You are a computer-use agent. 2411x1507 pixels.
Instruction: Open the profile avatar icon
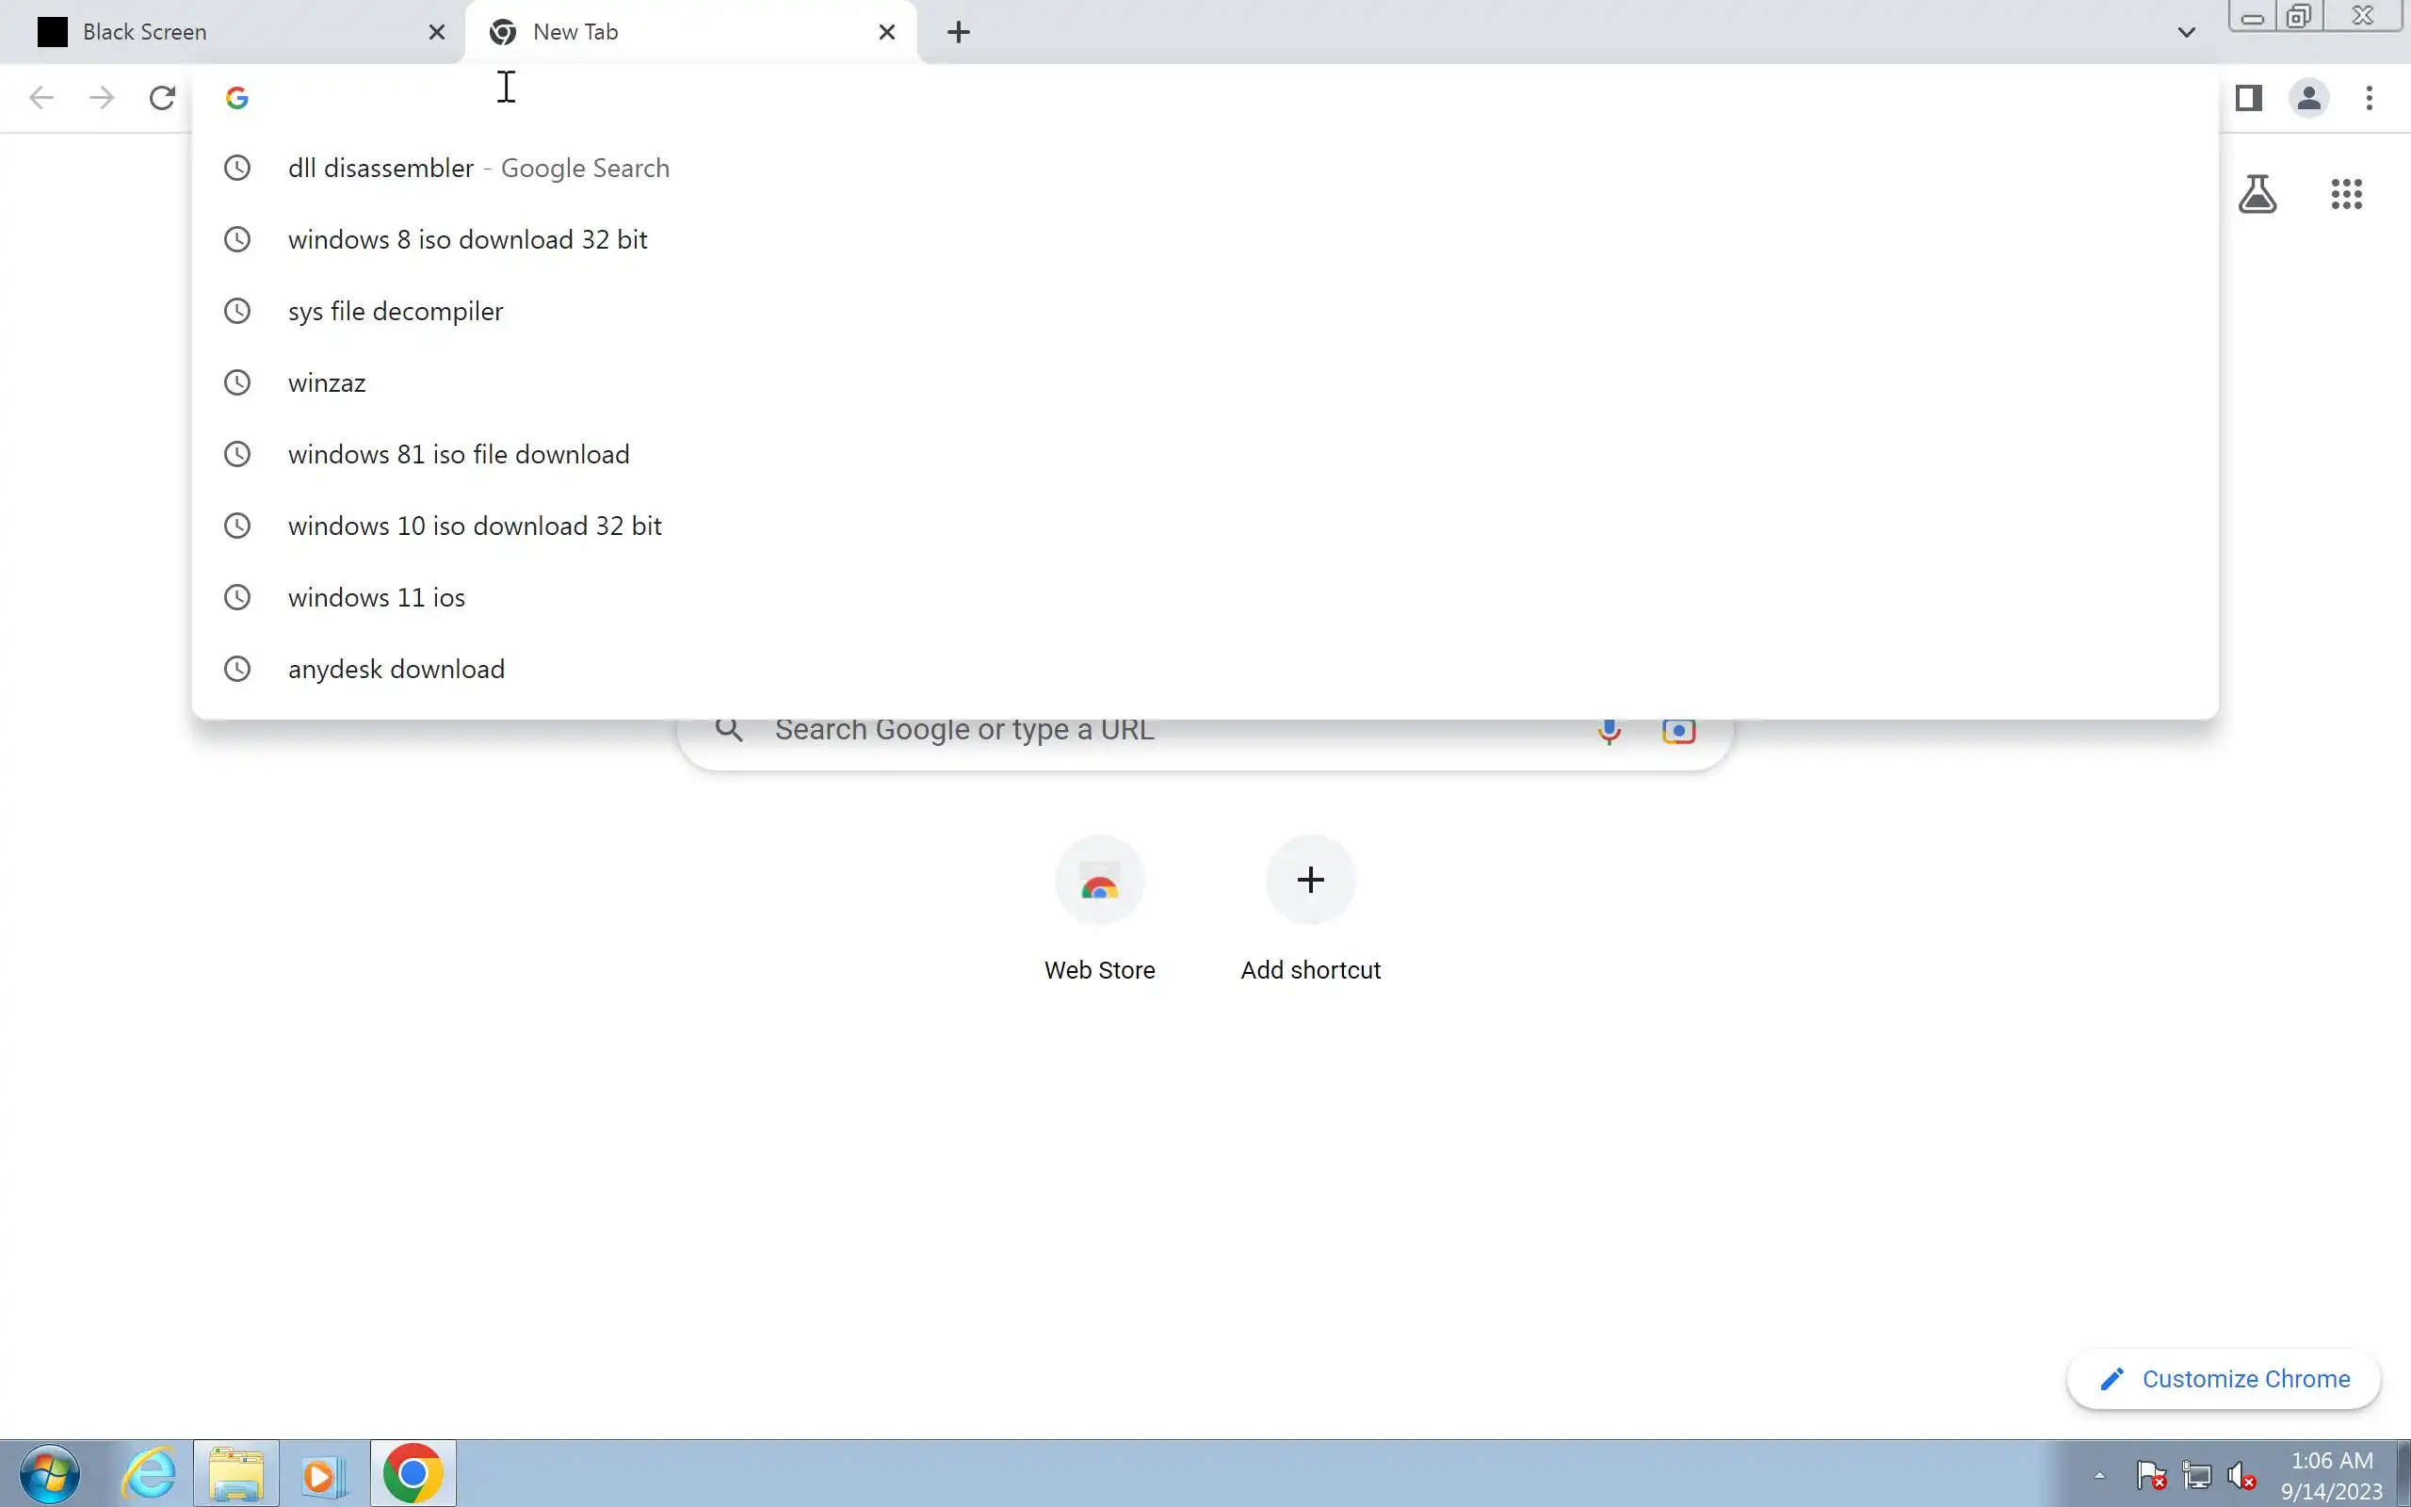[x=2308, y=98]
